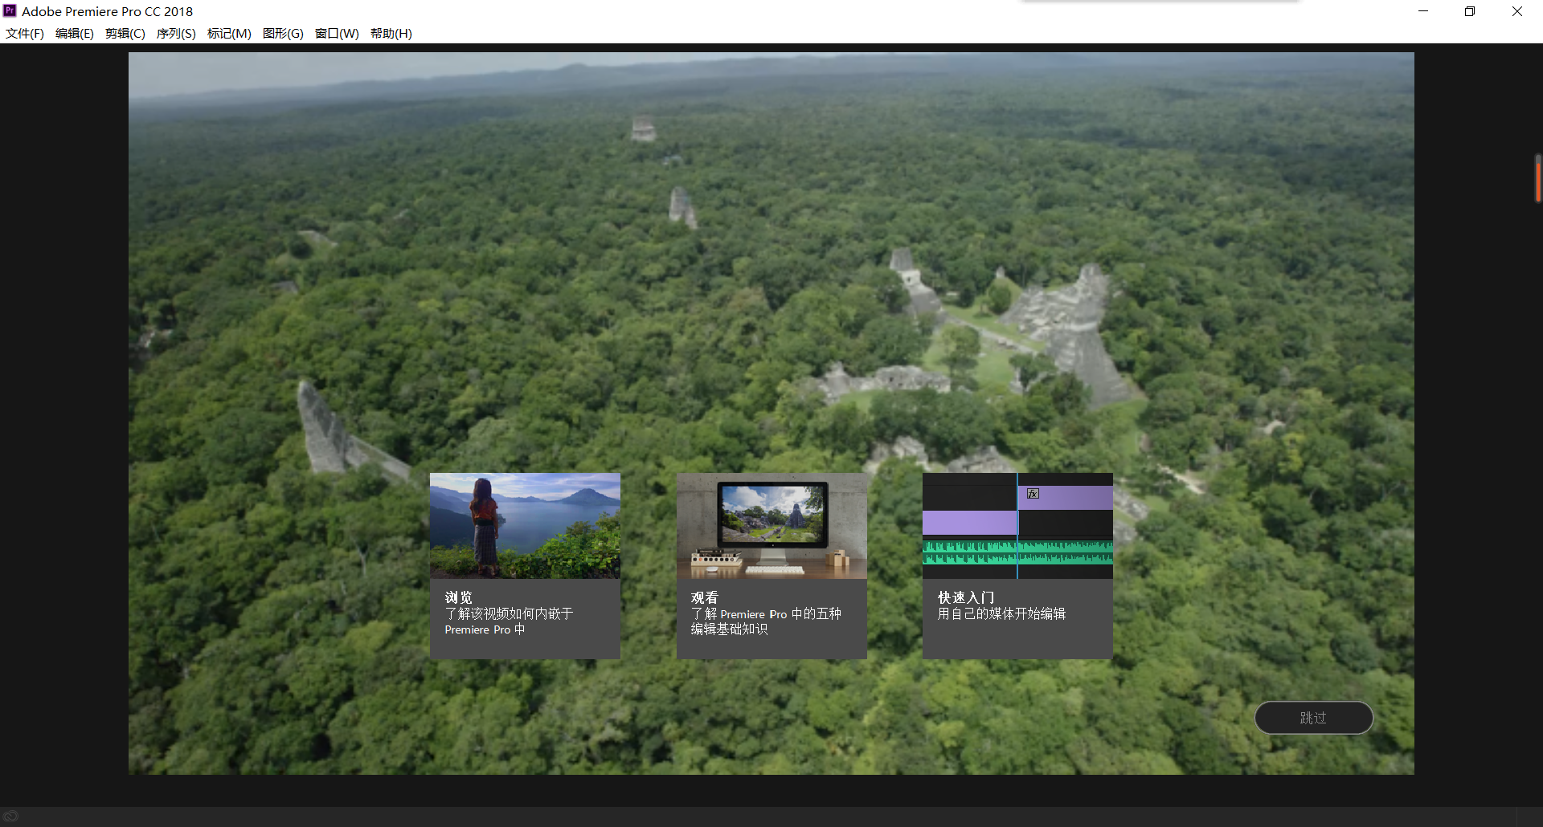The image size is (1543, 827).
Task: Click the 浏览 card title
Action: 459,598
